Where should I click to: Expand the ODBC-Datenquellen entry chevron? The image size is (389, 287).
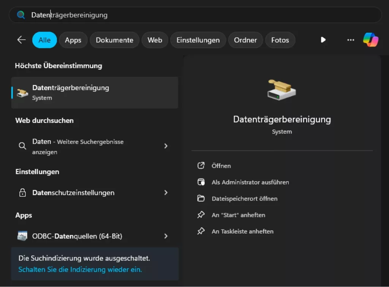coord(166,236)
